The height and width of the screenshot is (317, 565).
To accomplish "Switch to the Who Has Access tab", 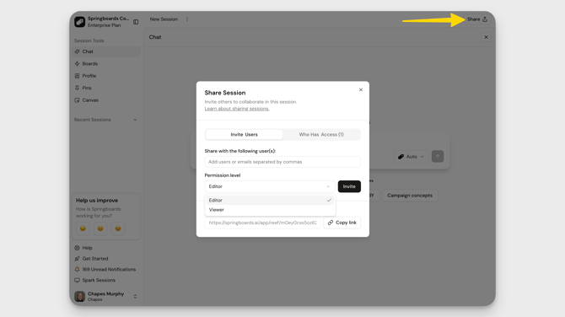I will [x=321, y=134].
